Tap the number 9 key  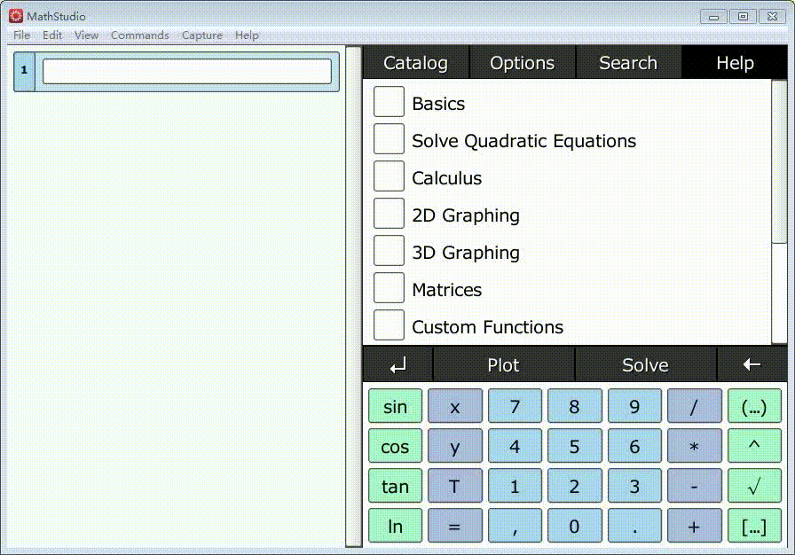[x=634, y=406]
